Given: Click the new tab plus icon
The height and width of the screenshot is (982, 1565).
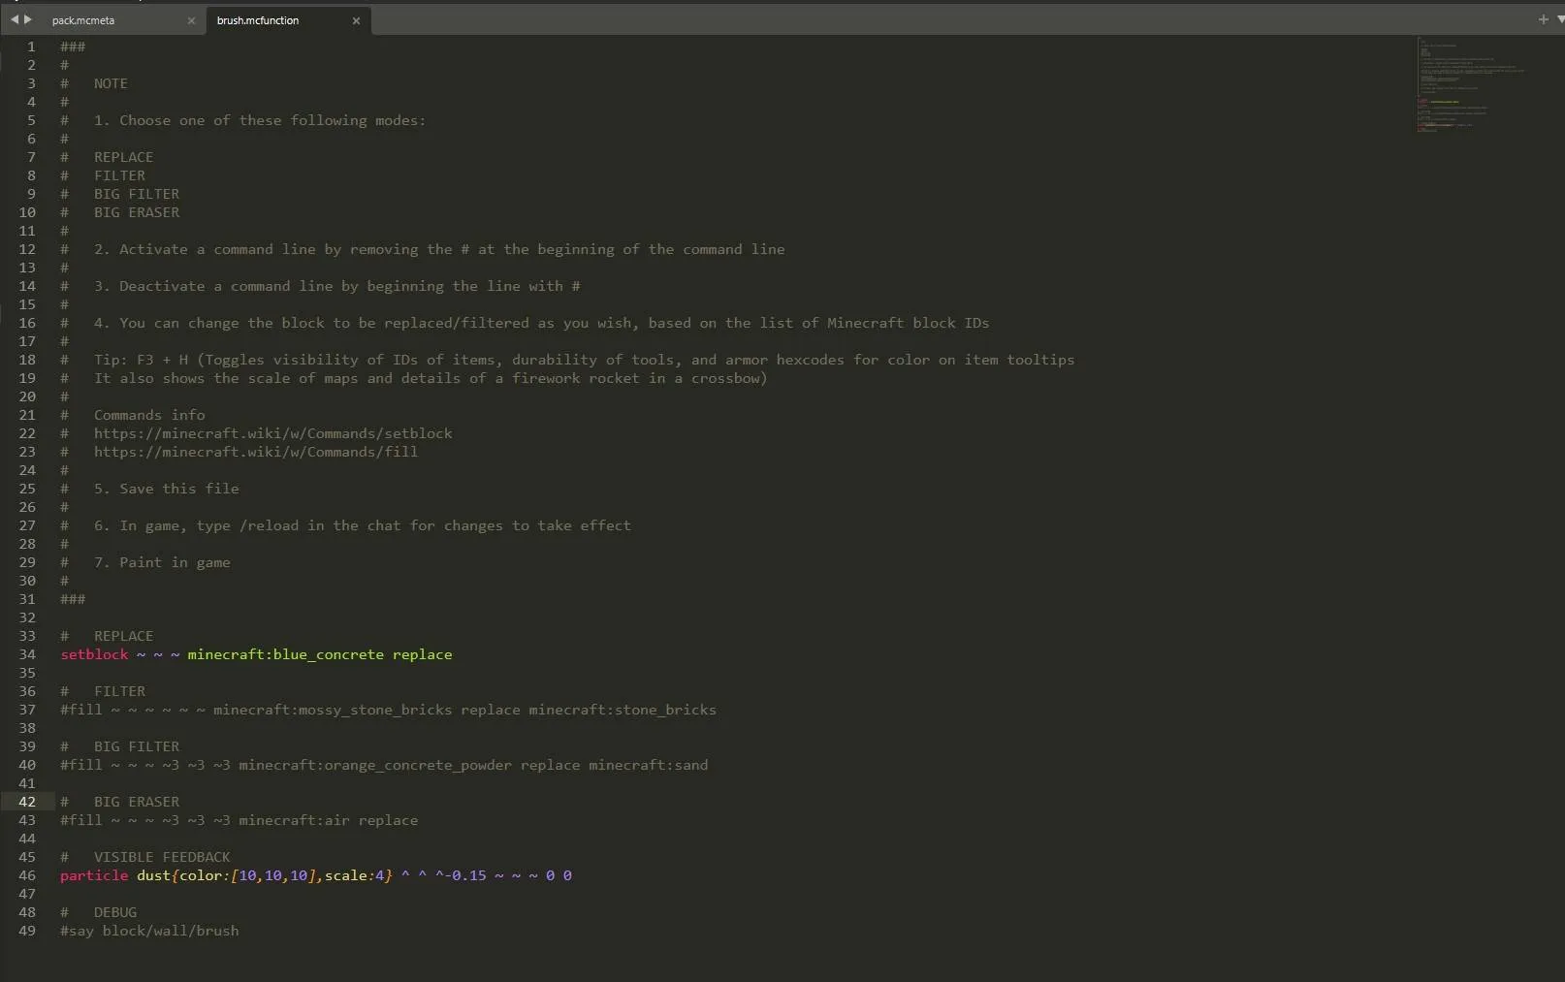Looking at the screenshot, I should [1543, 19].
